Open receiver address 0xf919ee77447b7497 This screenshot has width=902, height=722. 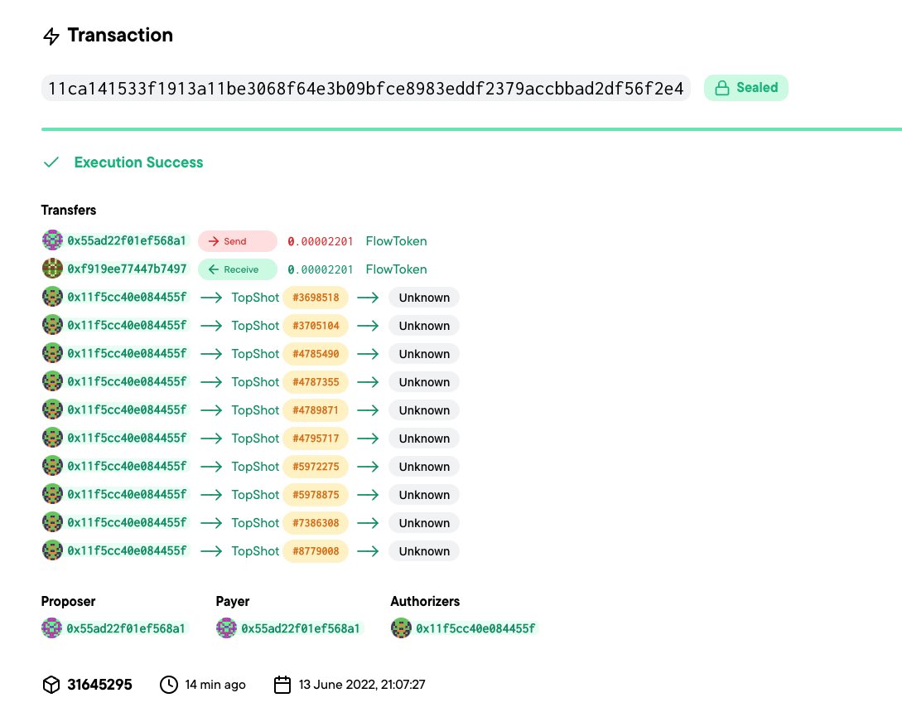coord(127,269)
